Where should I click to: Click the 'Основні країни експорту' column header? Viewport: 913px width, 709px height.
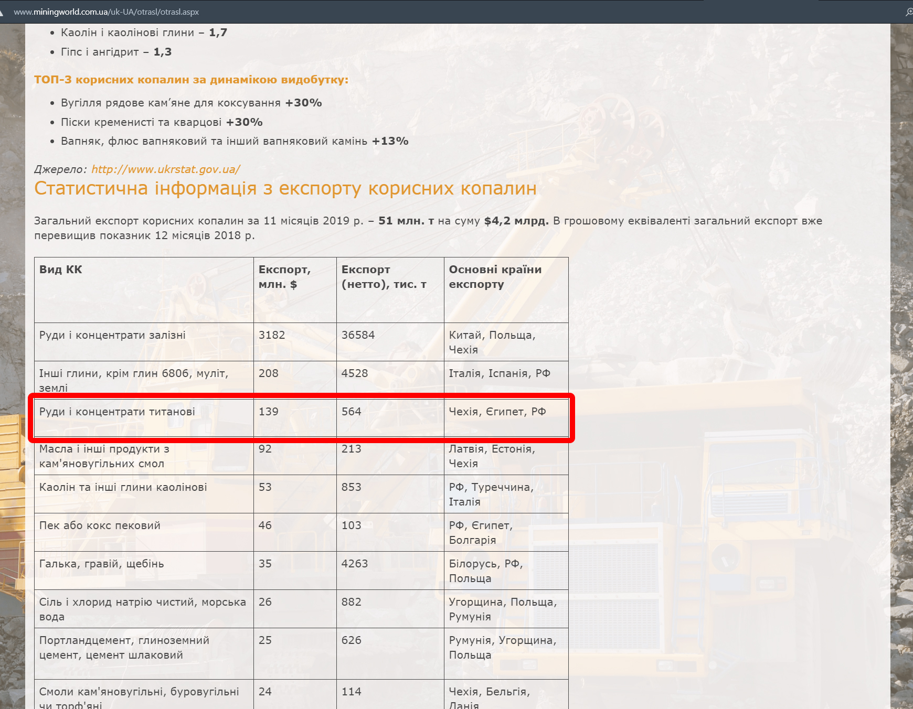click(x=495, y=277)
